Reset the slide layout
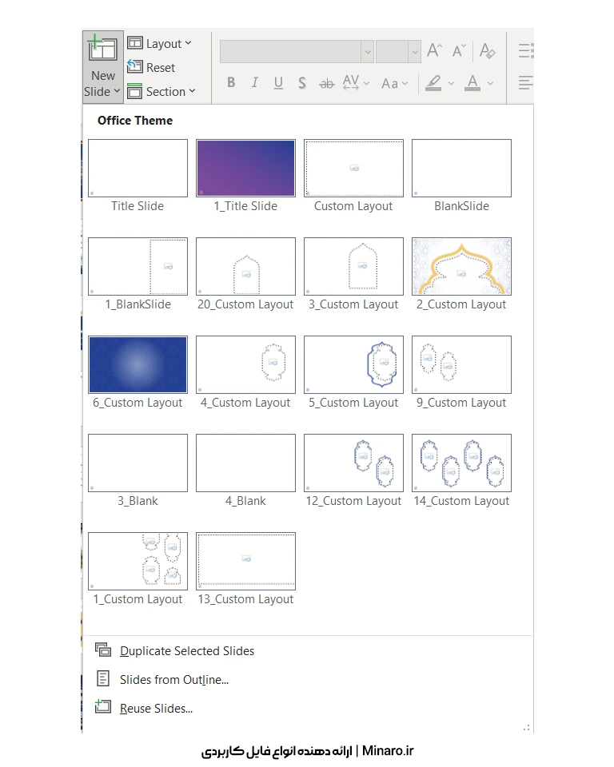Viewport: 614px width, 767px height. click(151, 68)
